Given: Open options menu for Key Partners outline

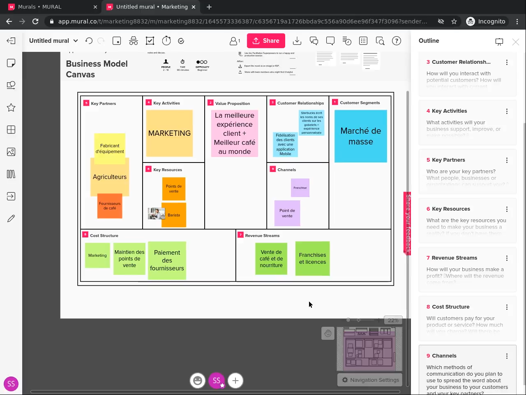Looking at the screenshot, I should [x=507, y=160].
